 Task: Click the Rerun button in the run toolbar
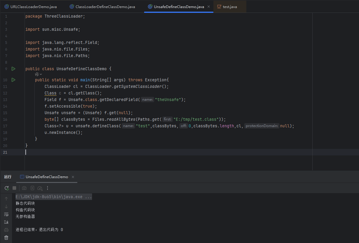tap(7, 188)
